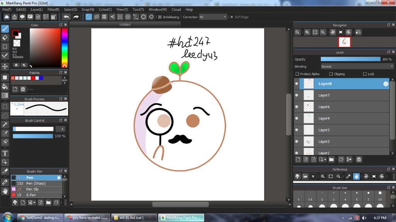Select the Pen tẩy brush

36,189
